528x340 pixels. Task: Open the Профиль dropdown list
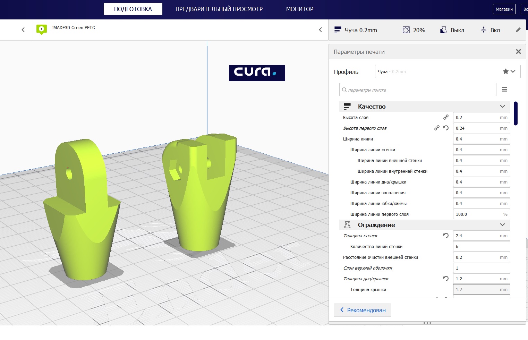tap(448, 71)
